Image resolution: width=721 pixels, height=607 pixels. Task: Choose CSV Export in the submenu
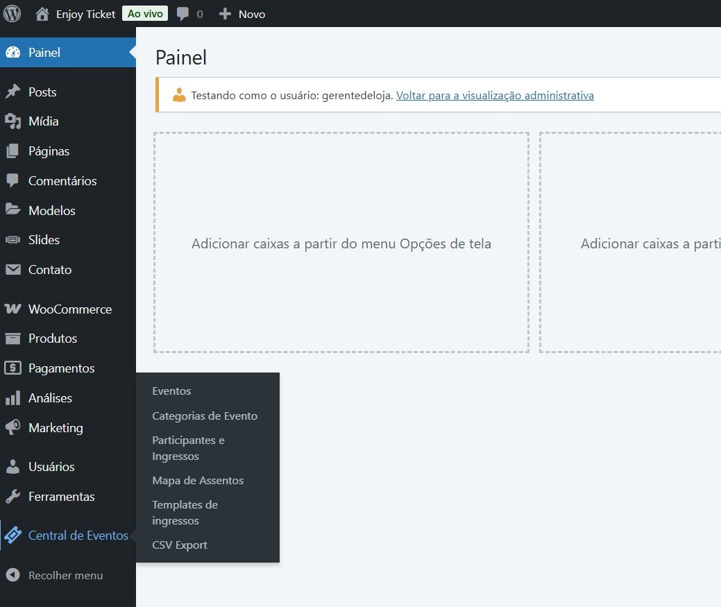pos(180,545)
